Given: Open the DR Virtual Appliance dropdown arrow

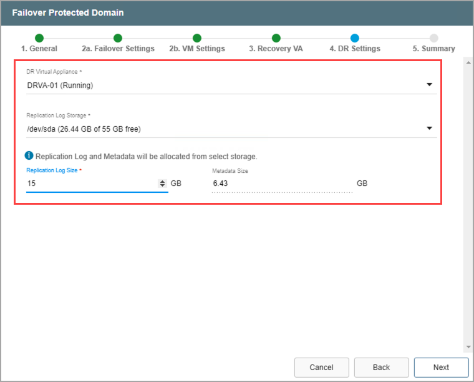Looking at the screenshot, I should (x=429, y=85).
